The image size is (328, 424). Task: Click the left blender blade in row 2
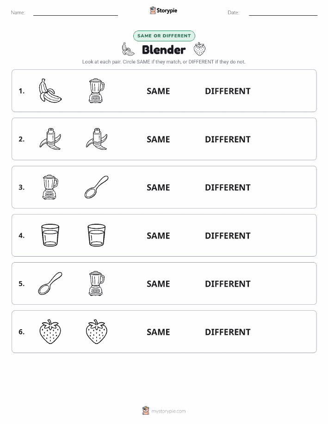[50, 139]
